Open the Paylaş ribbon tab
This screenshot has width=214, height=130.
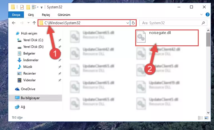(x=46, y=15)
